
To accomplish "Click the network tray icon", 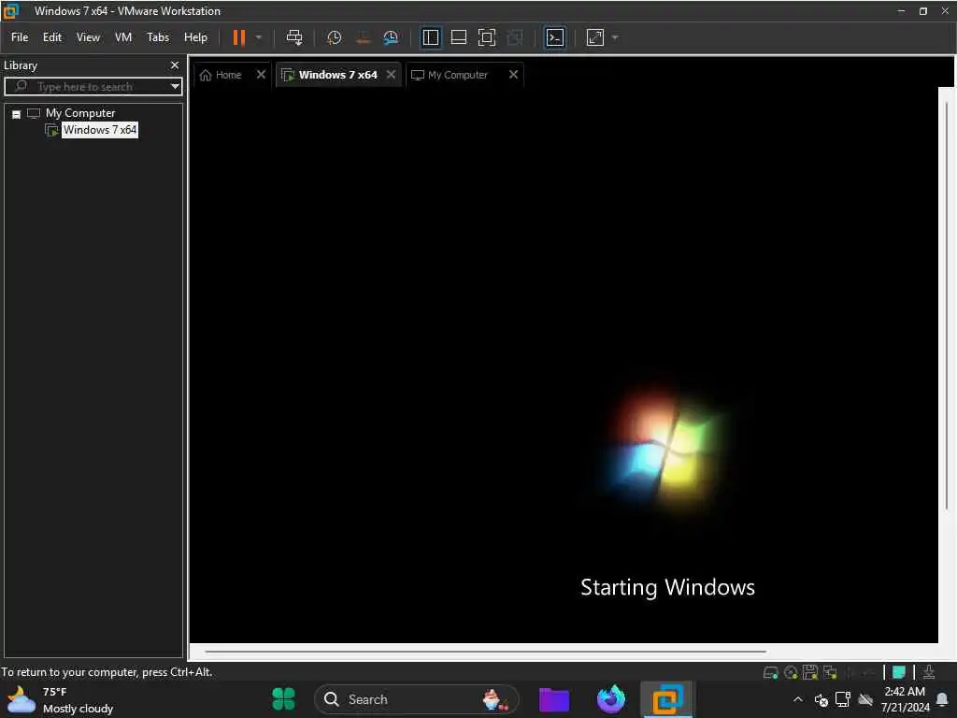I will click(x=843, y=699).
